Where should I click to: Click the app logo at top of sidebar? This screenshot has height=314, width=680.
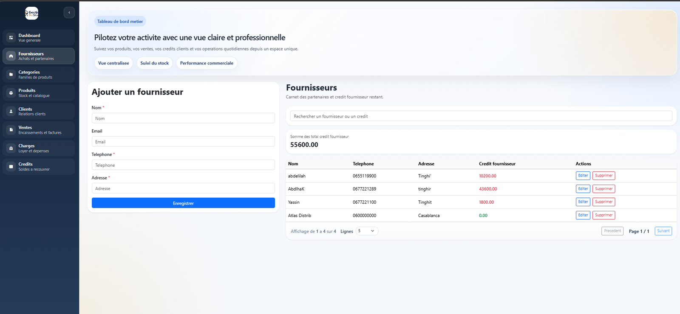tap(32, 13)
